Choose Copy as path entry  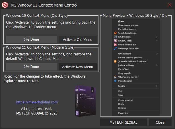(124, 73)
